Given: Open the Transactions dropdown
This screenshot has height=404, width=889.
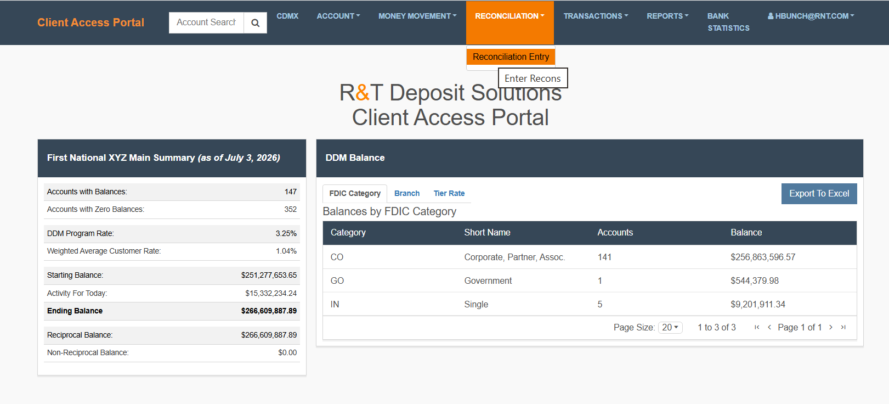Looking at the screenshot, I should [x=596, y=16].
